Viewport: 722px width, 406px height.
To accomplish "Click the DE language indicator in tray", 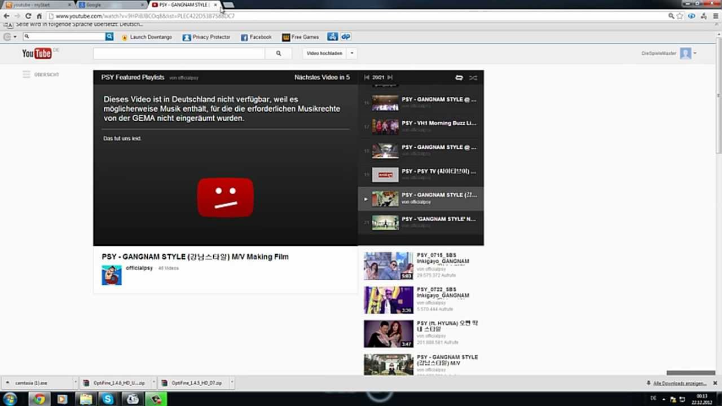I will (x=653, y=399).
